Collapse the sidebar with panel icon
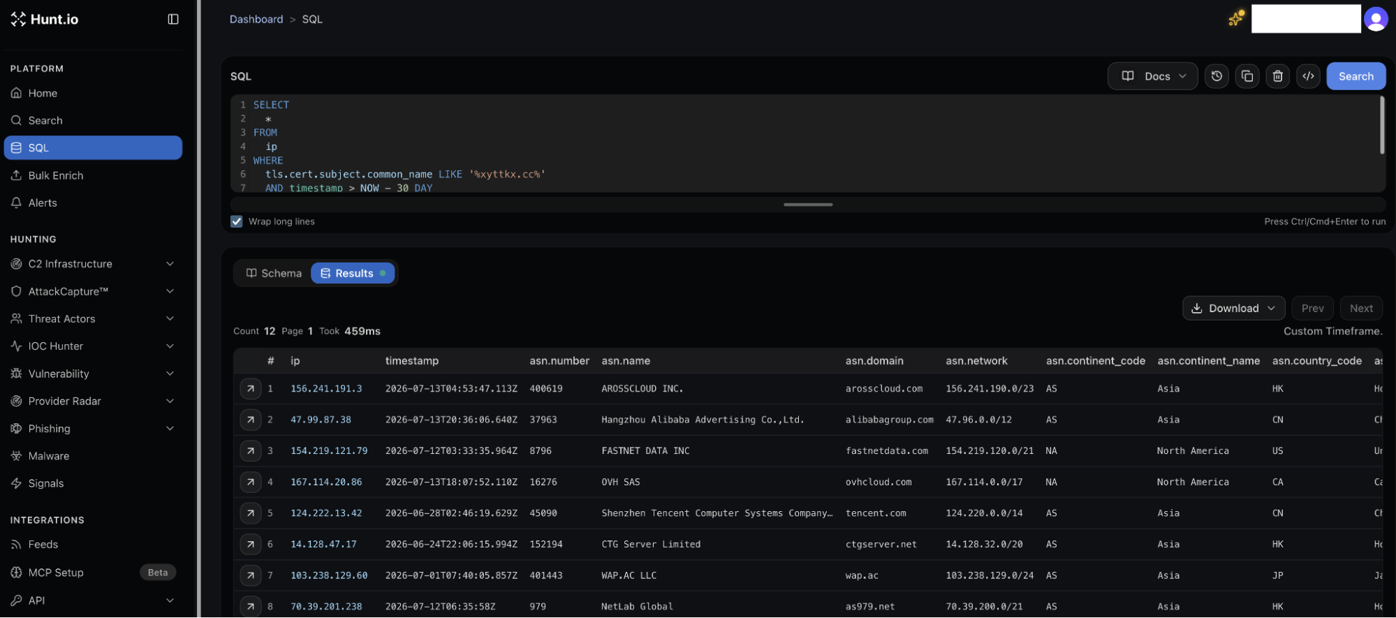1396x618 pixels. coord(173,19)
